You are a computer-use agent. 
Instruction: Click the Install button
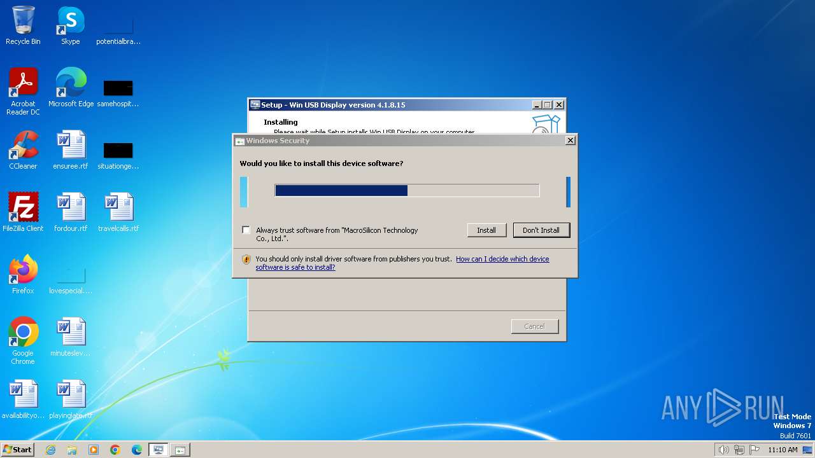pyautogui.click(x=486, y=230)
